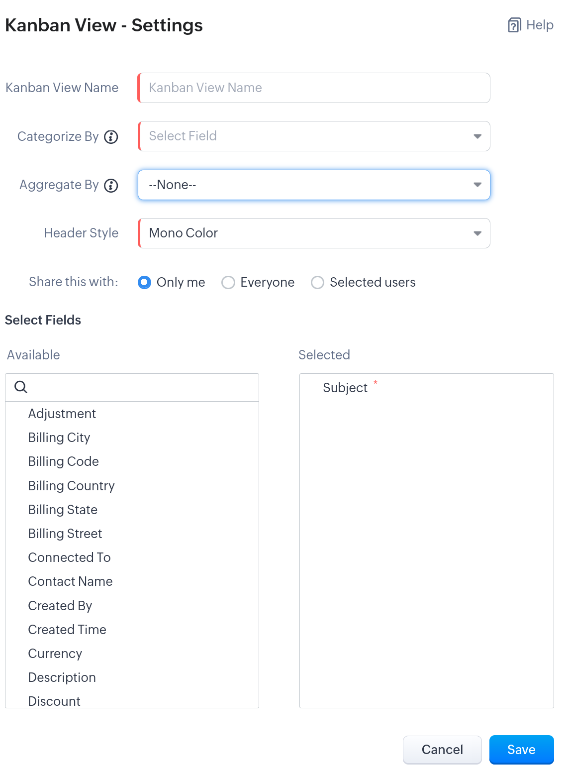Click the search magnifier icon in Available
566x772 pixels.
point(21,387)
